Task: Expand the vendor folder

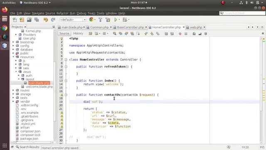Action: 13,102
